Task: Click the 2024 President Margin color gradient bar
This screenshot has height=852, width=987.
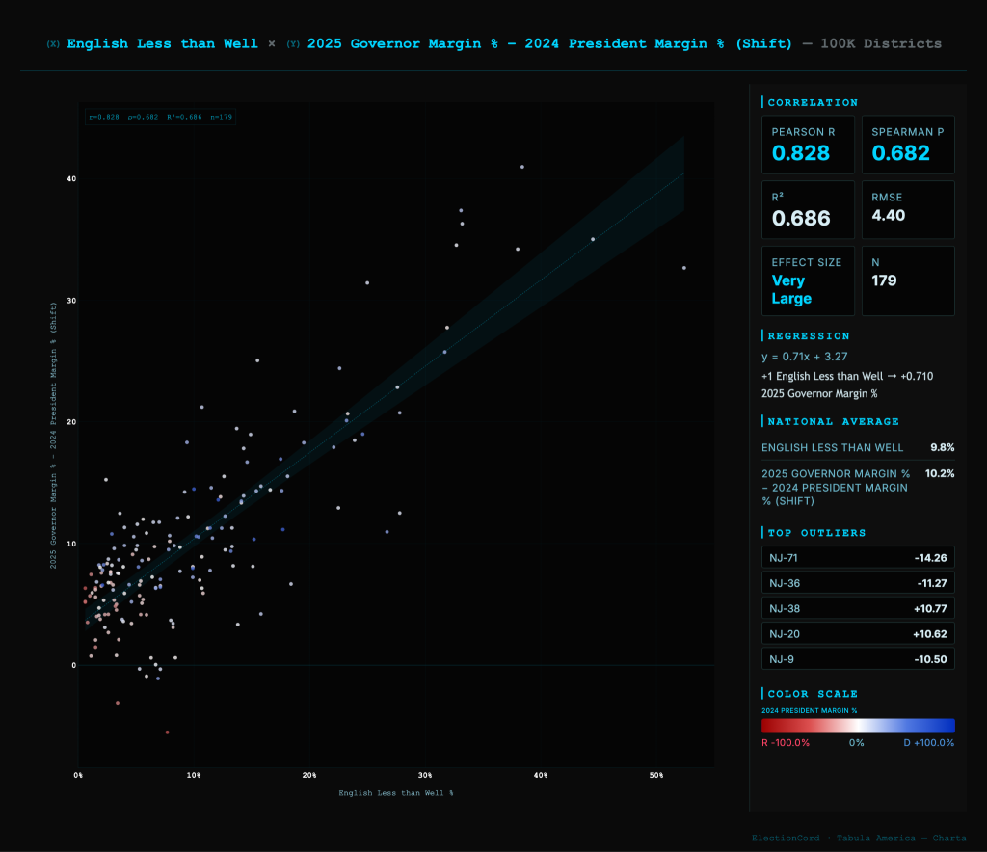Action: [x=857, y=726]
